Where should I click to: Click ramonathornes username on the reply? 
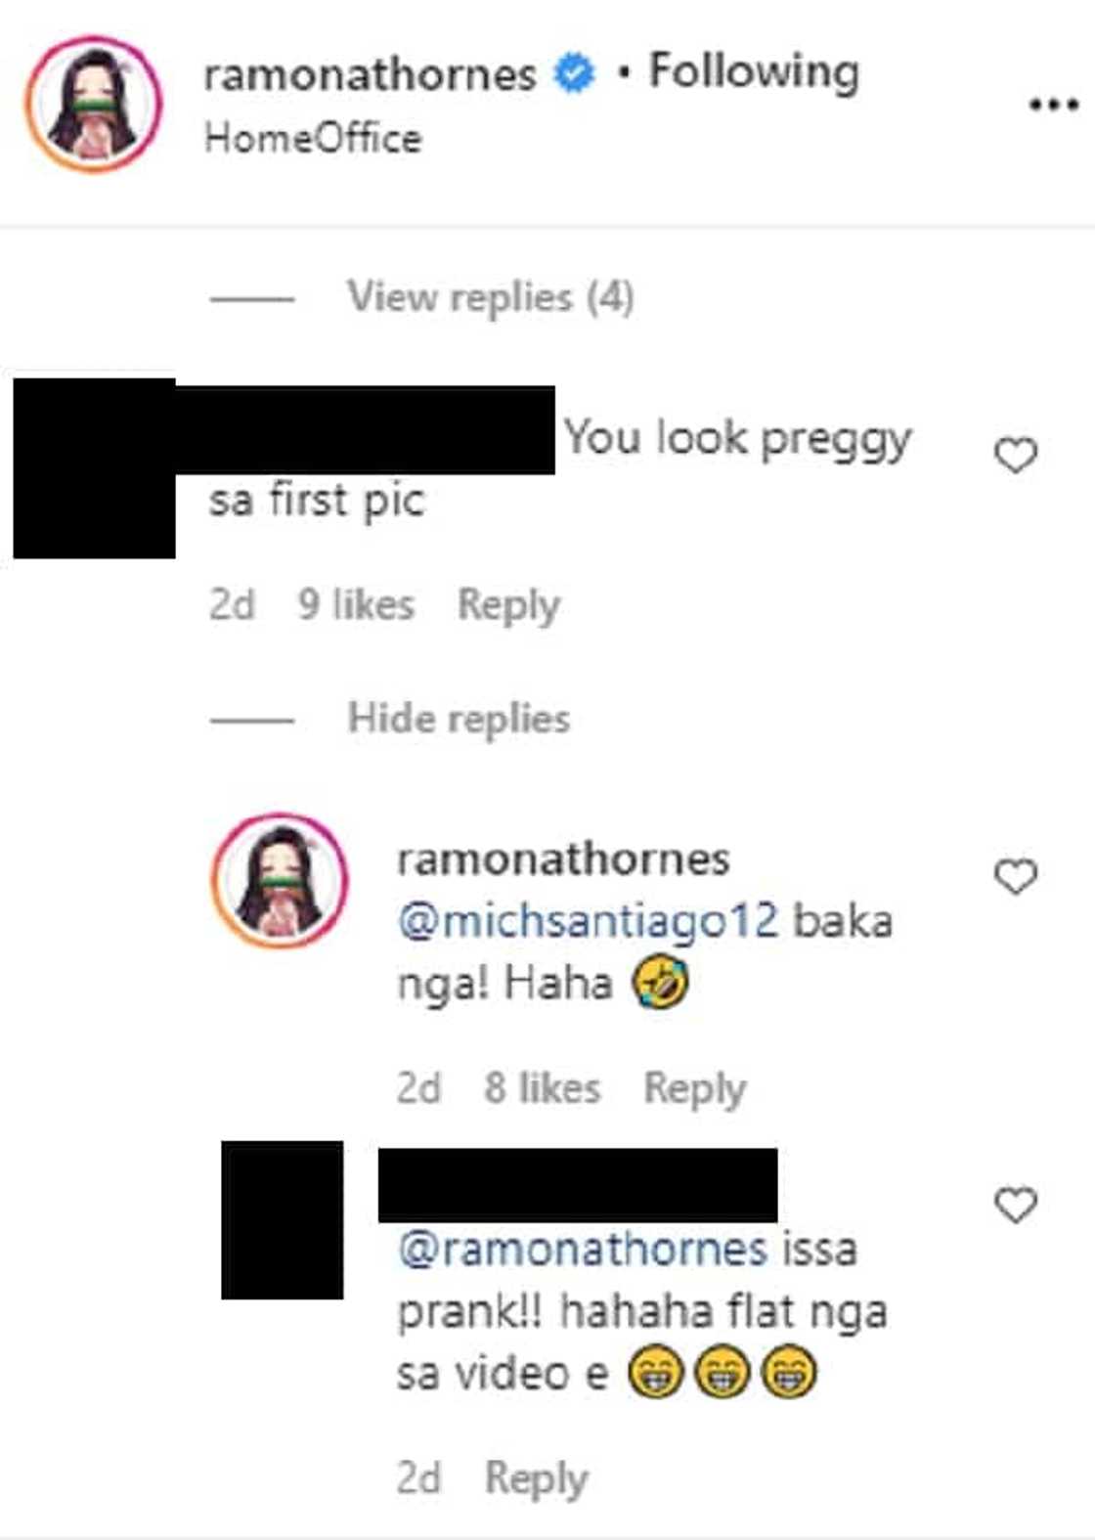pyautogui.click(x=563, y=859)
